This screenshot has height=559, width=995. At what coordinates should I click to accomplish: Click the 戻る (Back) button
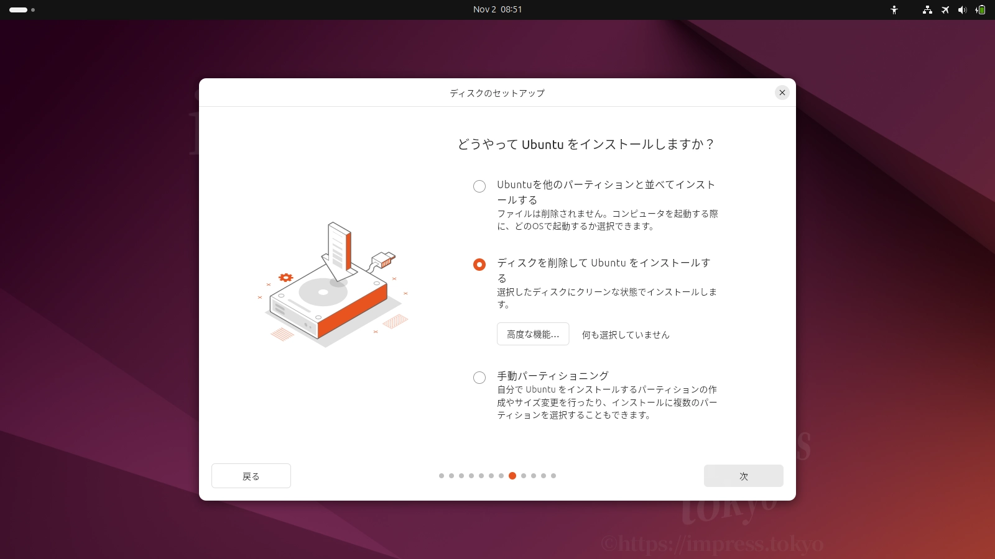click(251, 476)
